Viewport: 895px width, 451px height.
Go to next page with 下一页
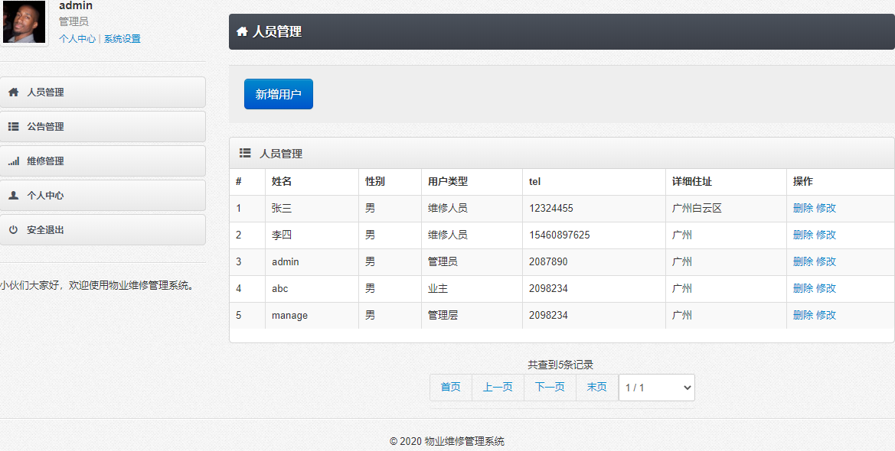click(550, 387)
